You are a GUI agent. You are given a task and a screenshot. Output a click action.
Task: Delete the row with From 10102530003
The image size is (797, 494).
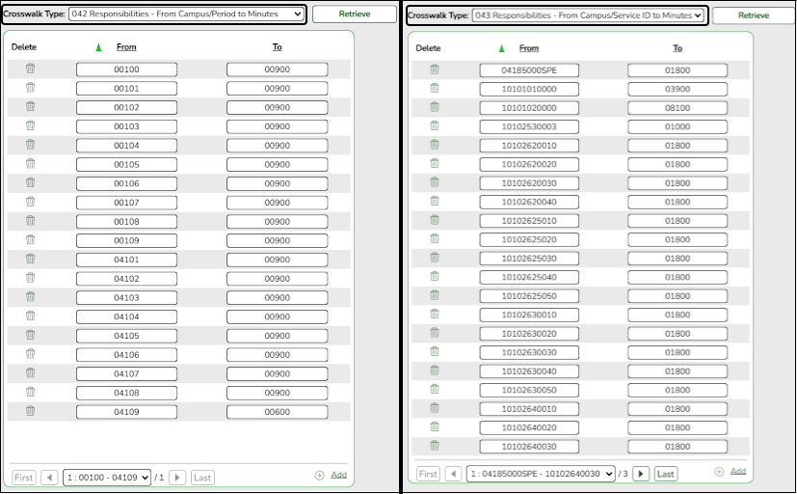tap(435, 125)
